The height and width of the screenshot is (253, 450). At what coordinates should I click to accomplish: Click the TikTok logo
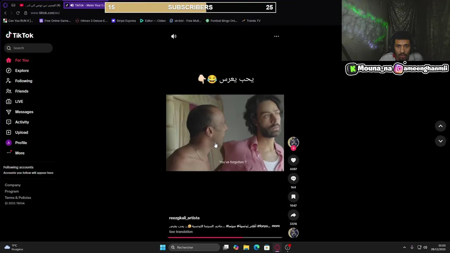point(20,35)
